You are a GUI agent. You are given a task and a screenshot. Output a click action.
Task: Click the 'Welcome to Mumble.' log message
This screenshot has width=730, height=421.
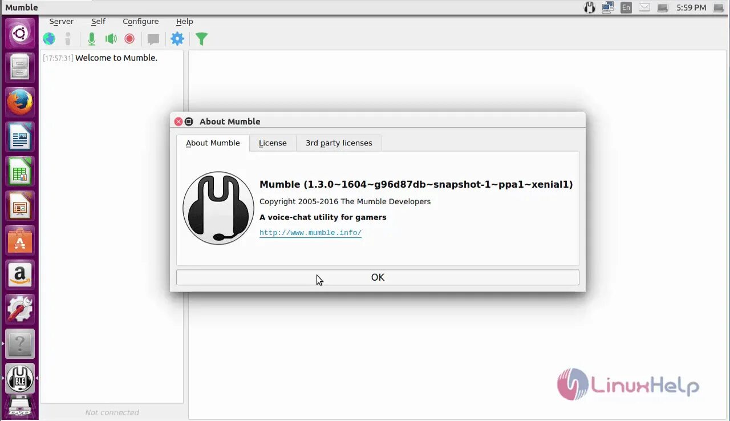click(116, 58)
